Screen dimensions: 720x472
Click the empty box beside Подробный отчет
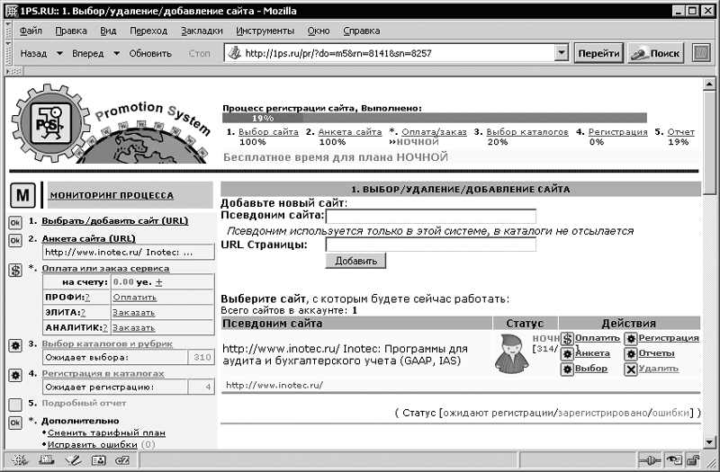[15, 405]
